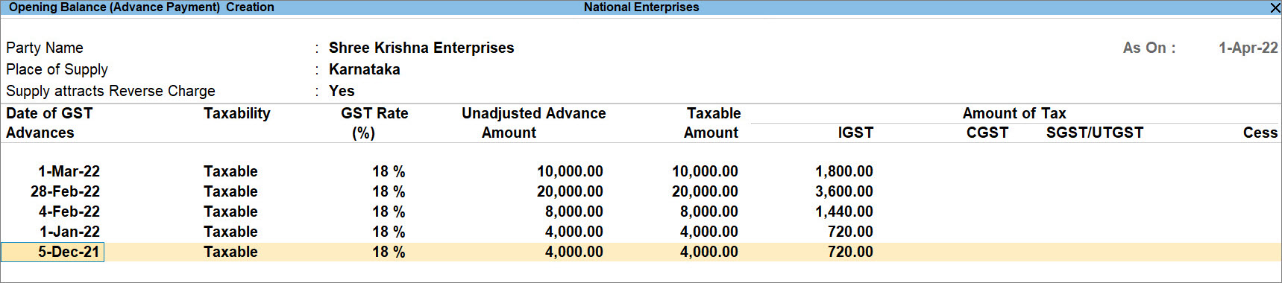Click taxable amount 8,000.00

[x=708, y=212]
